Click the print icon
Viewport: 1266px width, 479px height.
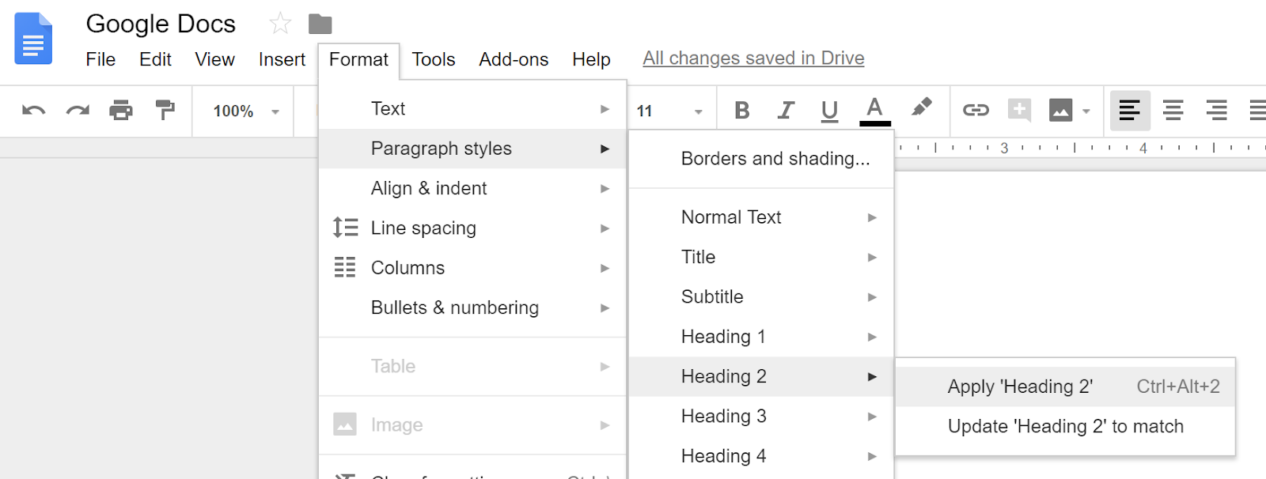pos(121,111)
